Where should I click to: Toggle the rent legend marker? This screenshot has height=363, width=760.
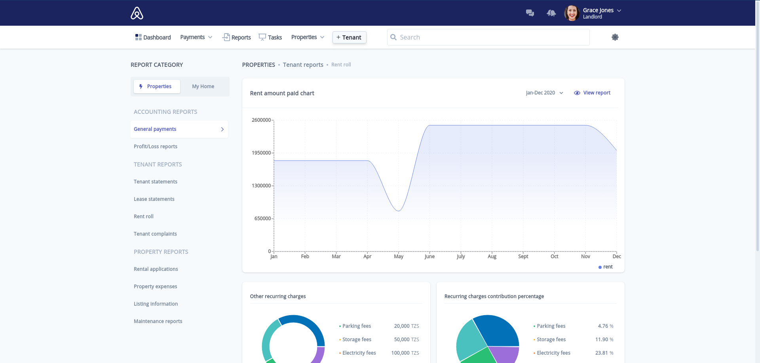pyautogui.click(x=600, y=267)
